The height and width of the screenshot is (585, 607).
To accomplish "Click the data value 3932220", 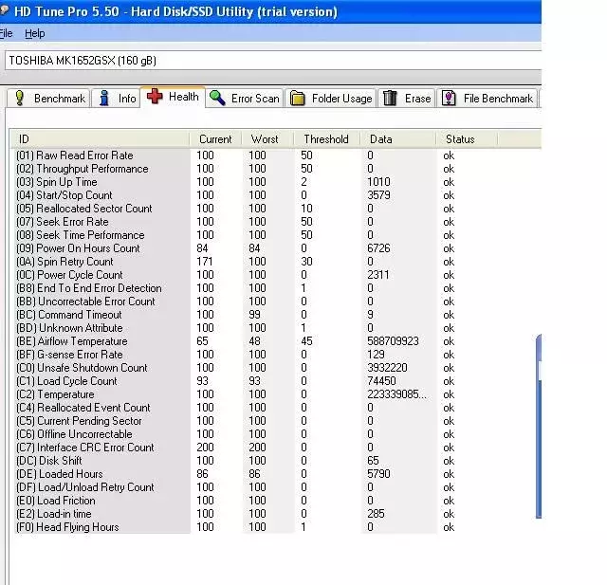I will pos(387,368).
